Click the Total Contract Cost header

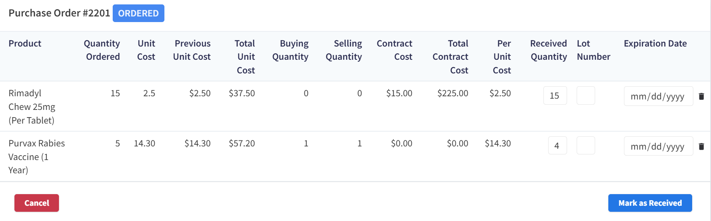[451, 57]
